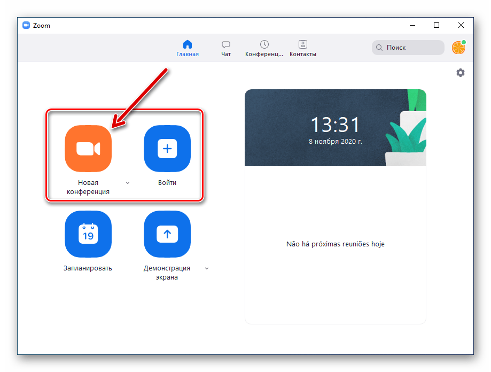This screenshot has height=372, width=491.
Task: Click the Новая конференция label
Action: pyautogui.click(x=88, y=187)
